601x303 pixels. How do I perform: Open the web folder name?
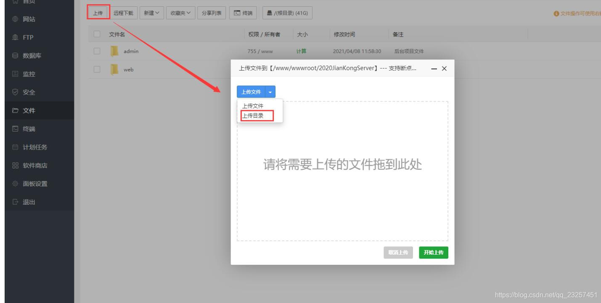pos(129,69)
